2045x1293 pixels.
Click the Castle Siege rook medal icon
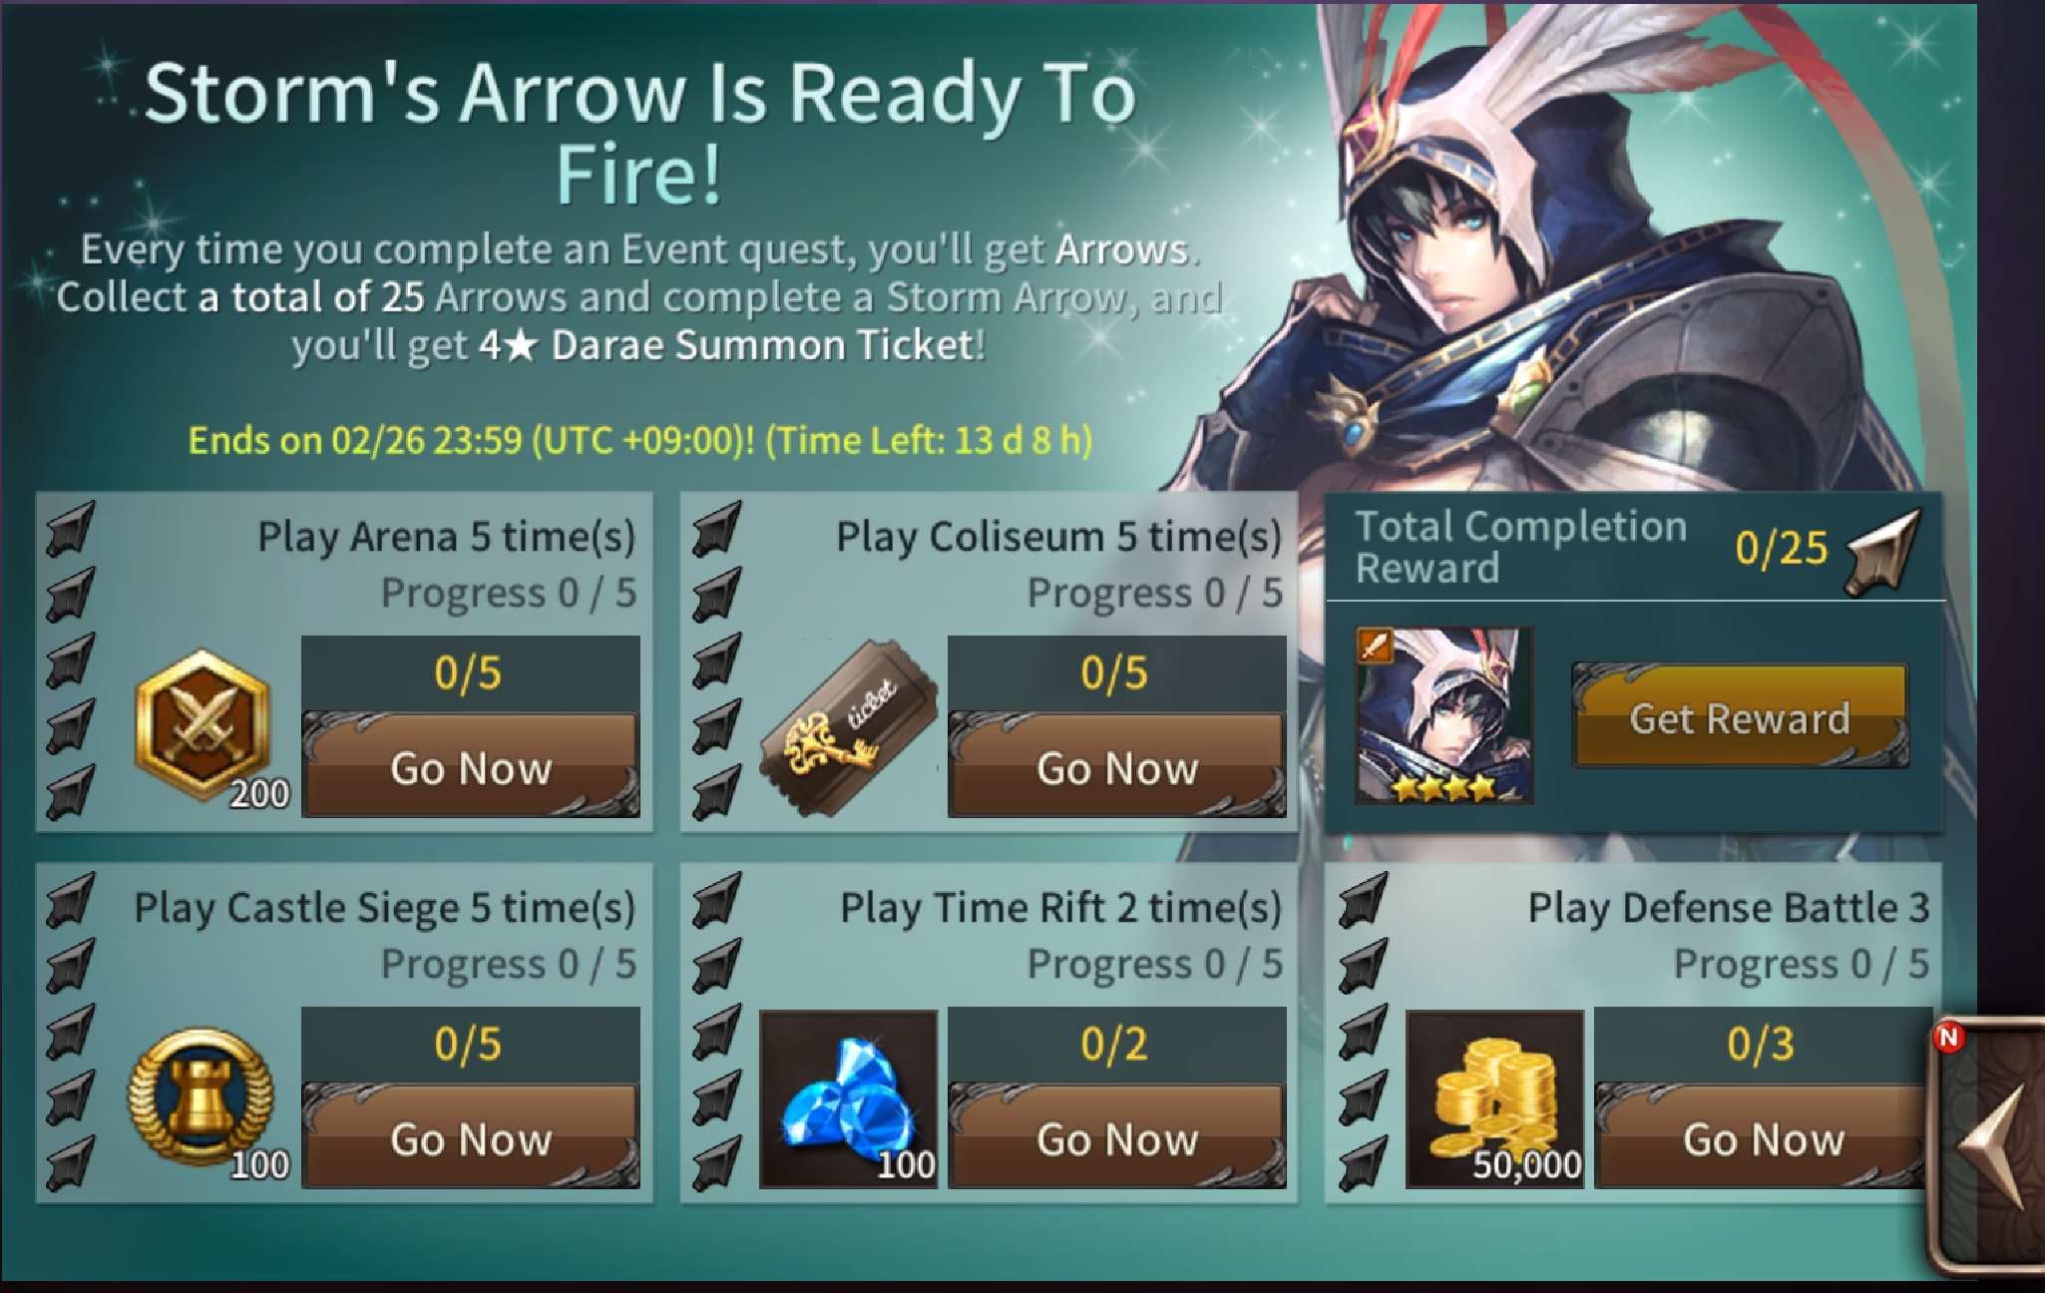point(202,1096)
